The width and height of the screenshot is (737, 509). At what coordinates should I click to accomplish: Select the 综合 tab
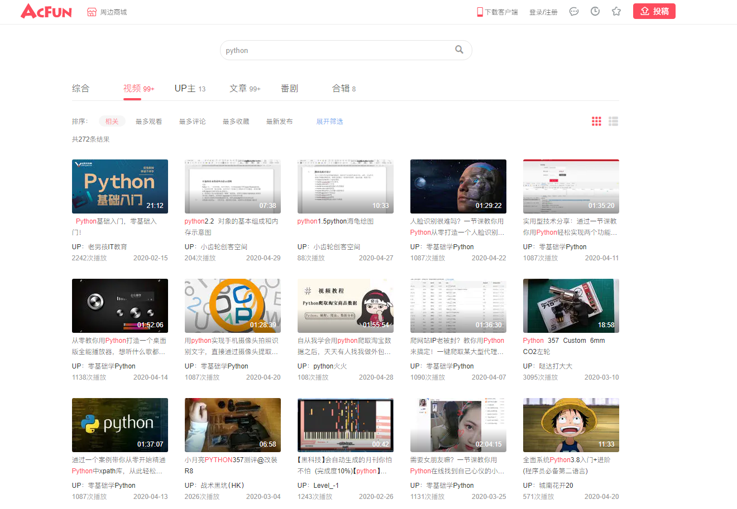[80, 88]
